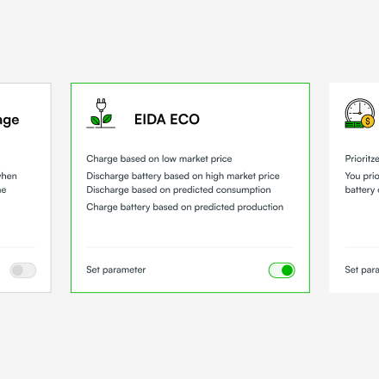Click the "battery" text line on the right card
Screen dimensions: 379x379
pos(362,190)
